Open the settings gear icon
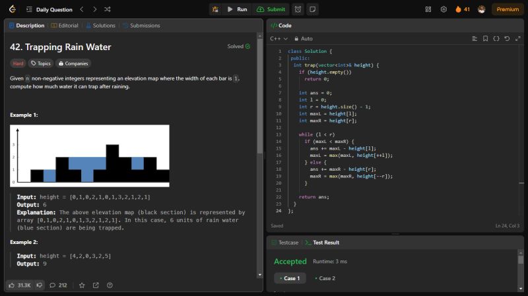Image resolution: width=528 pixels, height=296 pixels. [443, 9]
